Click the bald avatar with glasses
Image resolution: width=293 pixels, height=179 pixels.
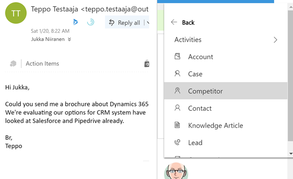(x=176, y=171)
